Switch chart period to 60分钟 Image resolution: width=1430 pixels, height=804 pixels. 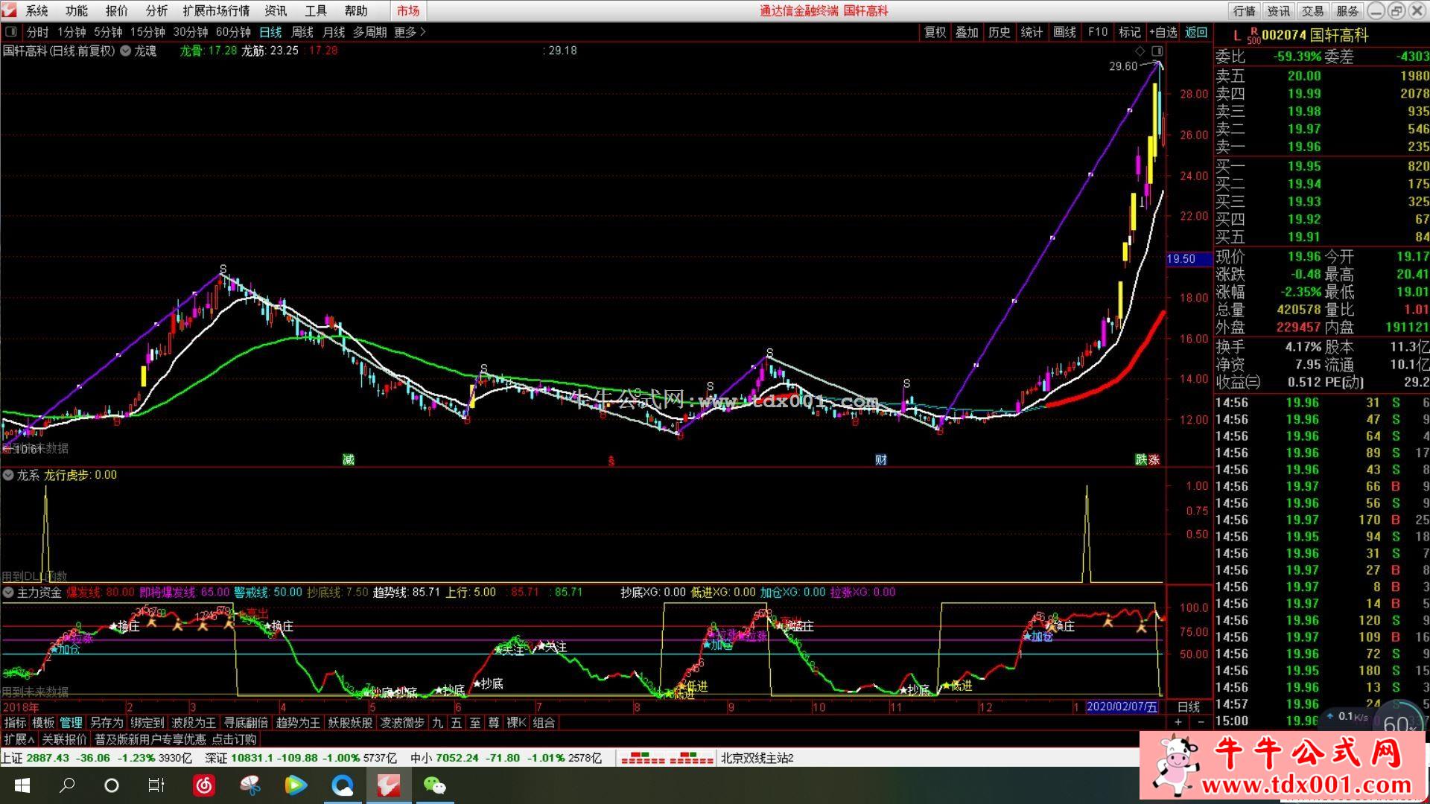pos(233,32)
